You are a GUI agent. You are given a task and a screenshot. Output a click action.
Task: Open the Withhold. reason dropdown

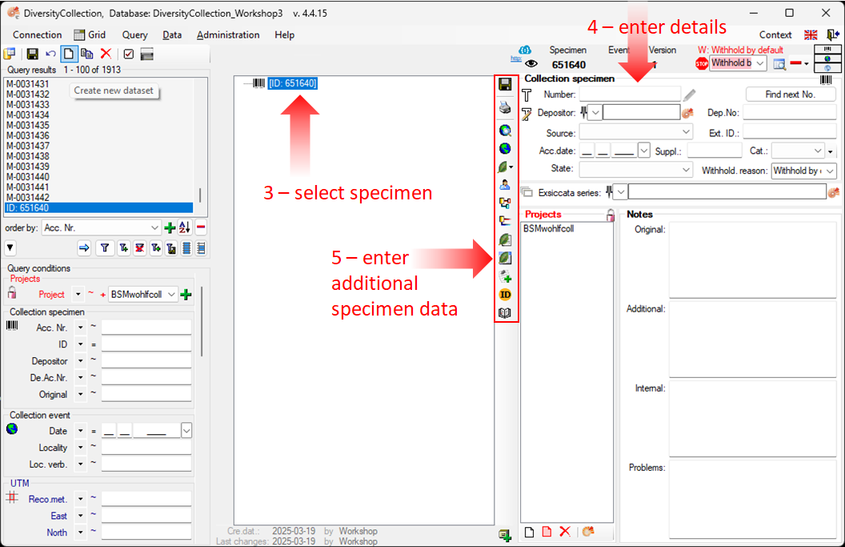coord(829,171)
